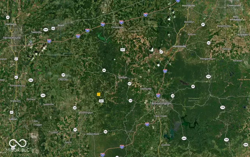Select the Bloomington city label
The image size is (250, 157).
click(x=161, y=103)
